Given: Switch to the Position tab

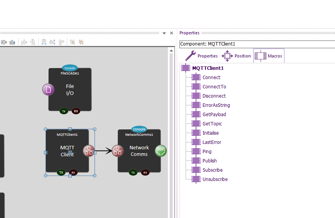Looking at the screenshot, I should point(236,56).
